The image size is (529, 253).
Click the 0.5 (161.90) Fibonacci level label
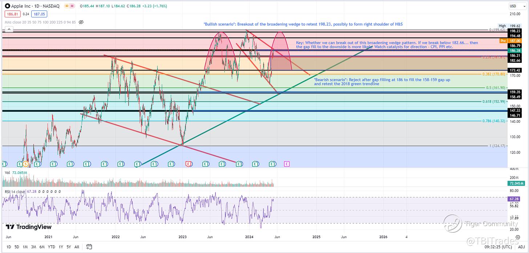pyautogui.click(x=495, y=88)
